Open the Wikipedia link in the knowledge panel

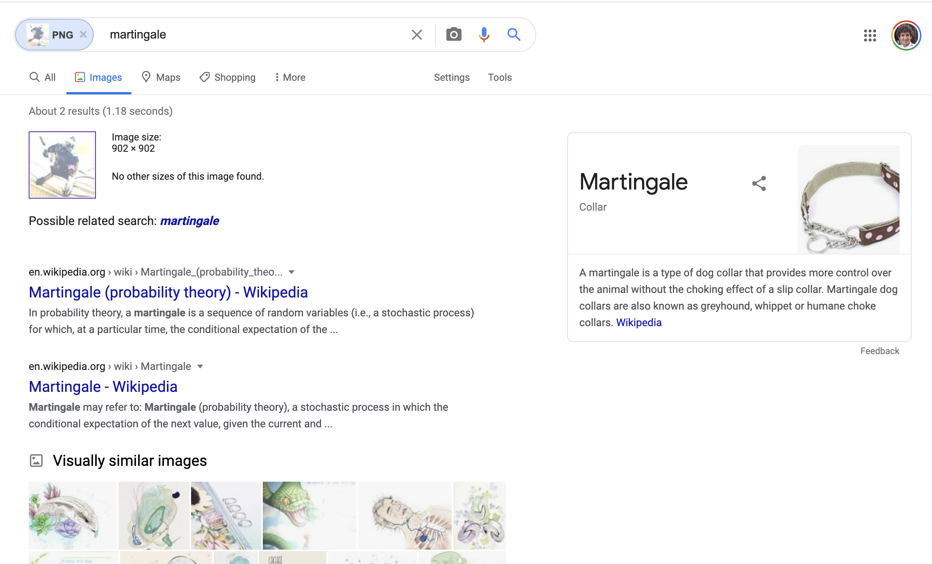[639, 322]
